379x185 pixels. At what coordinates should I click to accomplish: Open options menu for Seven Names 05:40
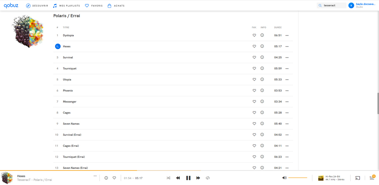(287, 124)
